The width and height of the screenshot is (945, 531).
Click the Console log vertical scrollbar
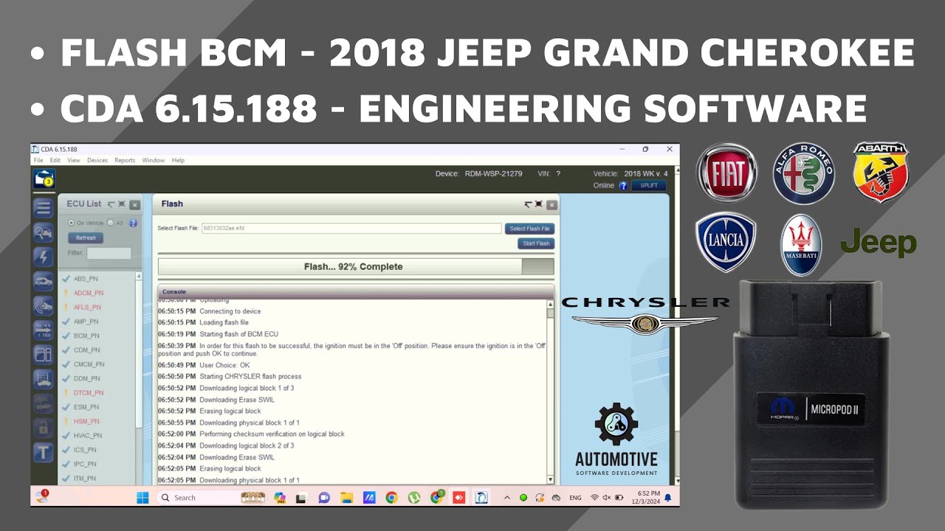point(549,391)
